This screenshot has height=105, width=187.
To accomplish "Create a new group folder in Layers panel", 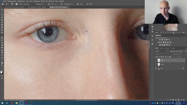I will point(179,100).
